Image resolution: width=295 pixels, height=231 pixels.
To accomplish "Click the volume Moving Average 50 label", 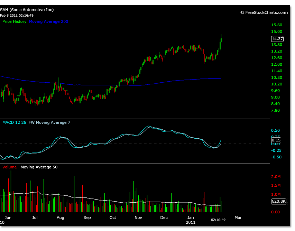I will (39, 167).
